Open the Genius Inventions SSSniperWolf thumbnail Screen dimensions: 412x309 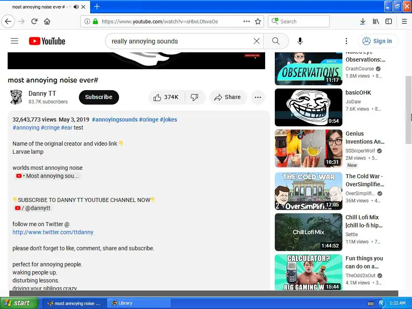pos(309,148)
